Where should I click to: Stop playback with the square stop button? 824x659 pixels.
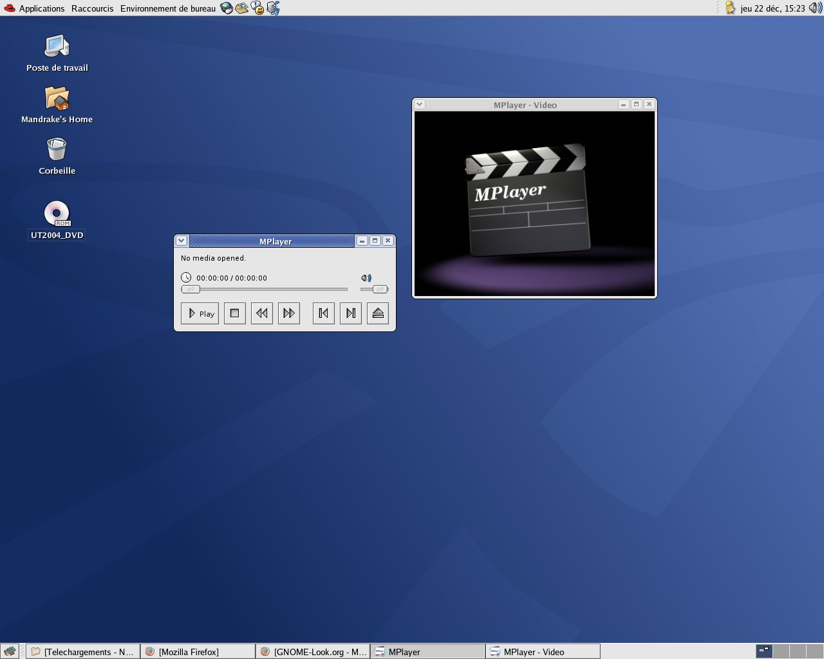[x=234, y=313]
